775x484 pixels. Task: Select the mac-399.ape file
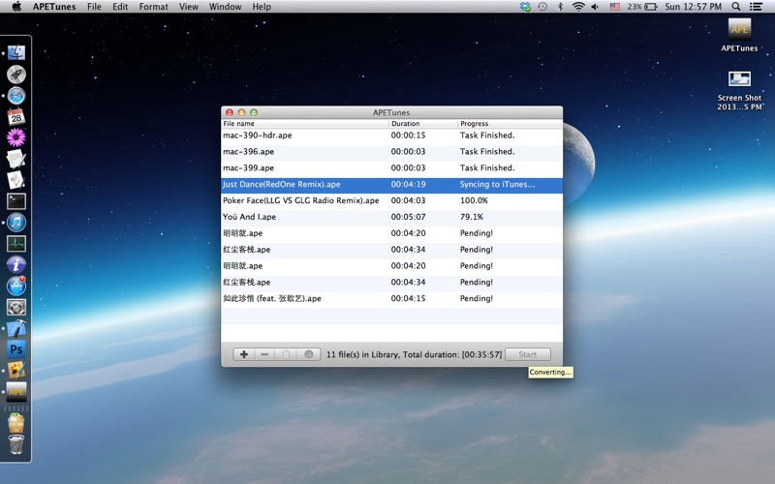[x=391, y=167]
